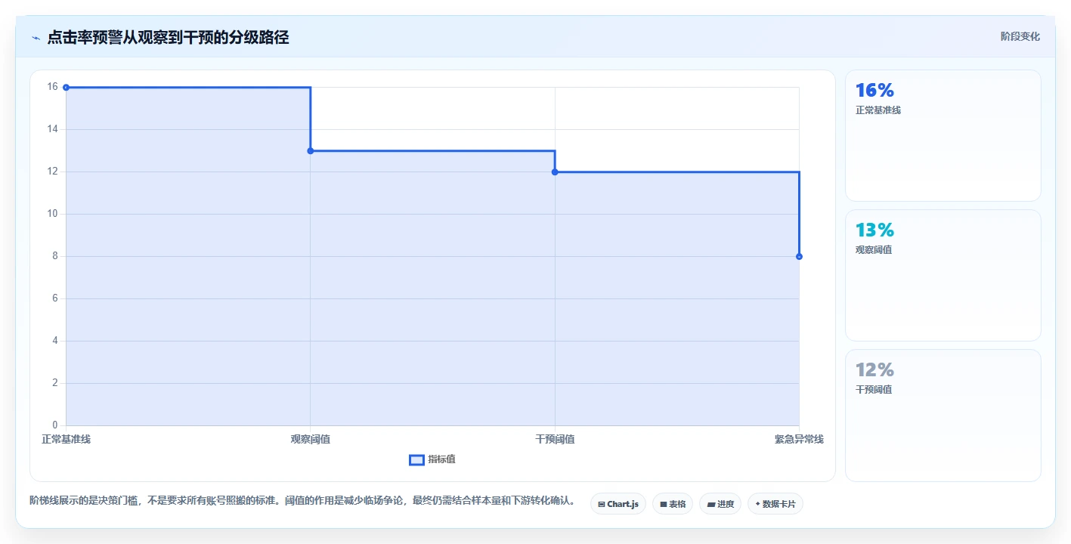This screenshot has width=1071, height=544.
Task: Click the title 点击率预警从观察到干预的分级路径
Action: (168, 37)
